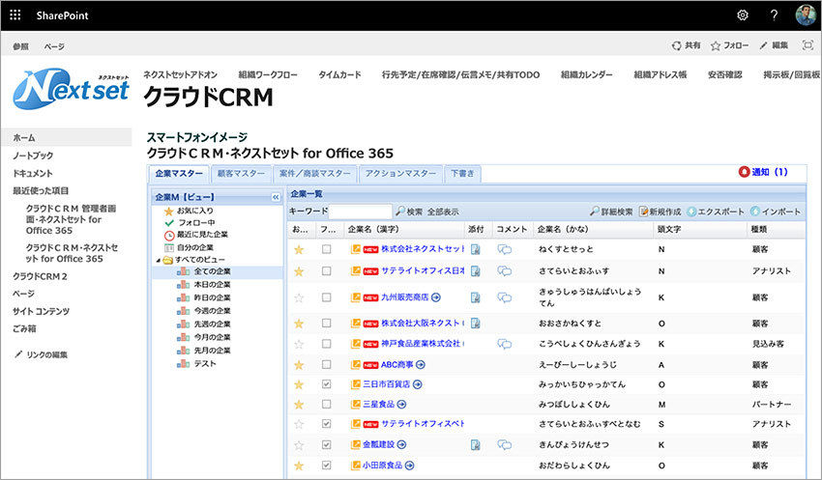Click the 検索 search magnifier button

409,212
